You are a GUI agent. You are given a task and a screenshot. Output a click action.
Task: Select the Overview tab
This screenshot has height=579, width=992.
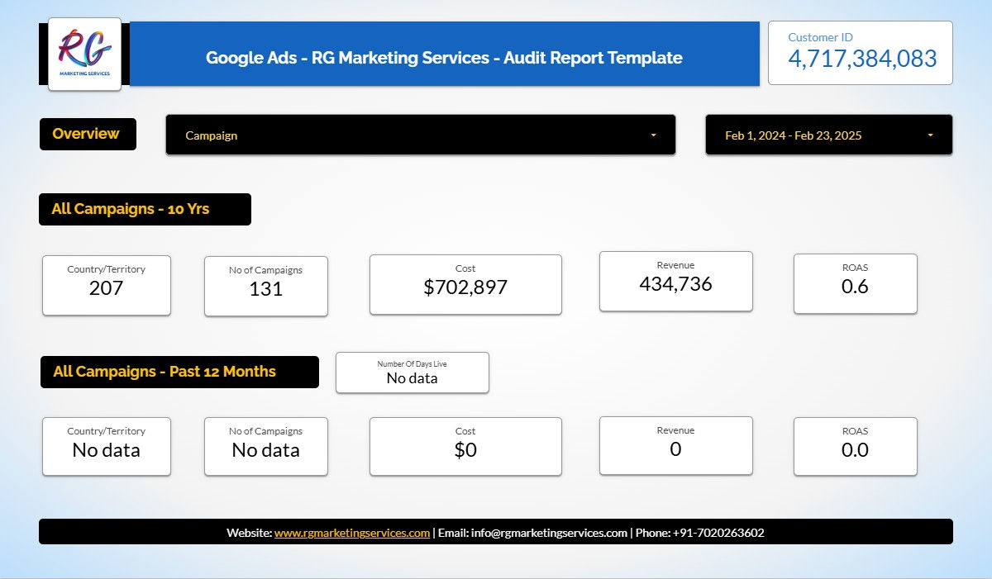[88, 133]
